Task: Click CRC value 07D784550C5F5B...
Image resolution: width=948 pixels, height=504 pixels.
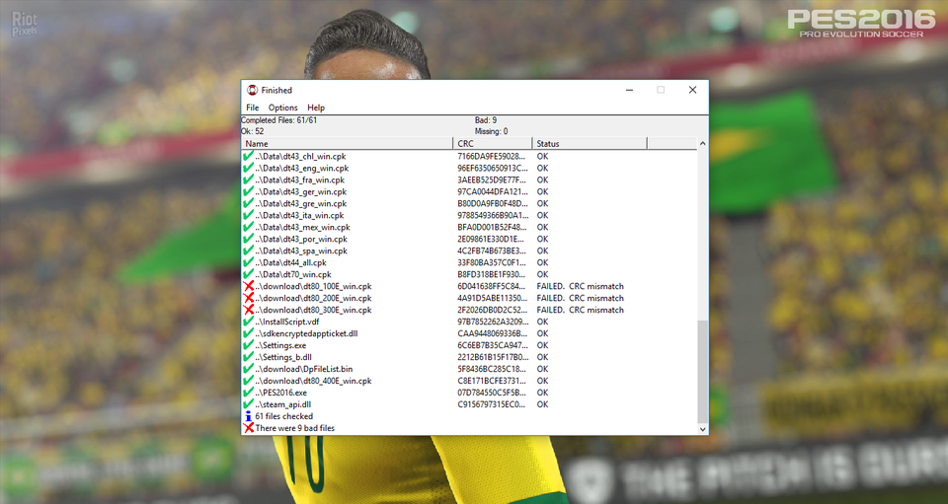Action: pyautogui.click(x=492, y=393)
